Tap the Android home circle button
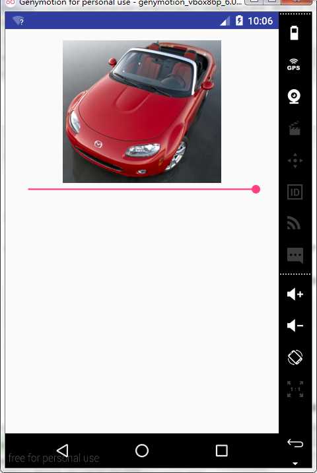Viewport: 317px width, 473px height. coord(142,451)
